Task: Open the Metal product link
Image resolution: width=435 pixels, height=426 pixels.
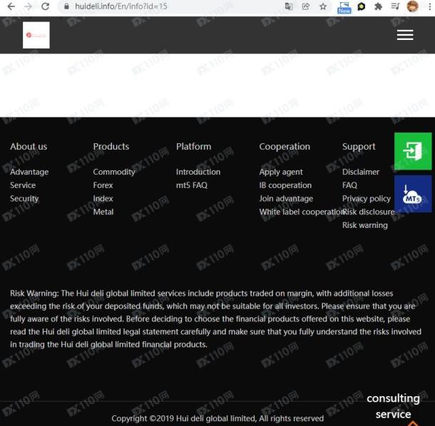Action: pos(103,212)
